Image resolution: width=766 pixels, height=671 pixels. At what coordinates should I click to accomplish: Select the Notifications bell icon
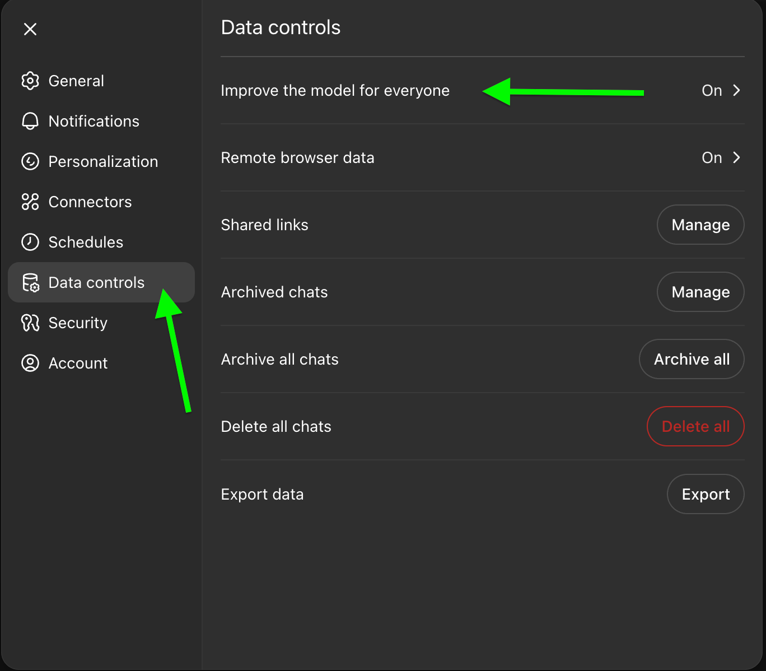[x=30, y=121]
